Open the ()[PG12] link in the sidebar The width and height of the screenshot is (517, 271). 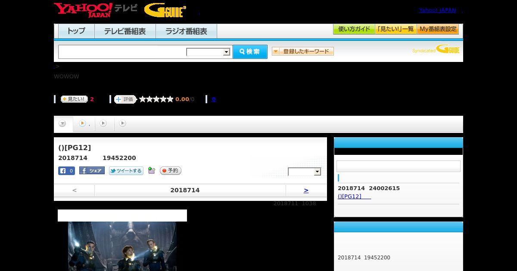[x=354, y=196]
